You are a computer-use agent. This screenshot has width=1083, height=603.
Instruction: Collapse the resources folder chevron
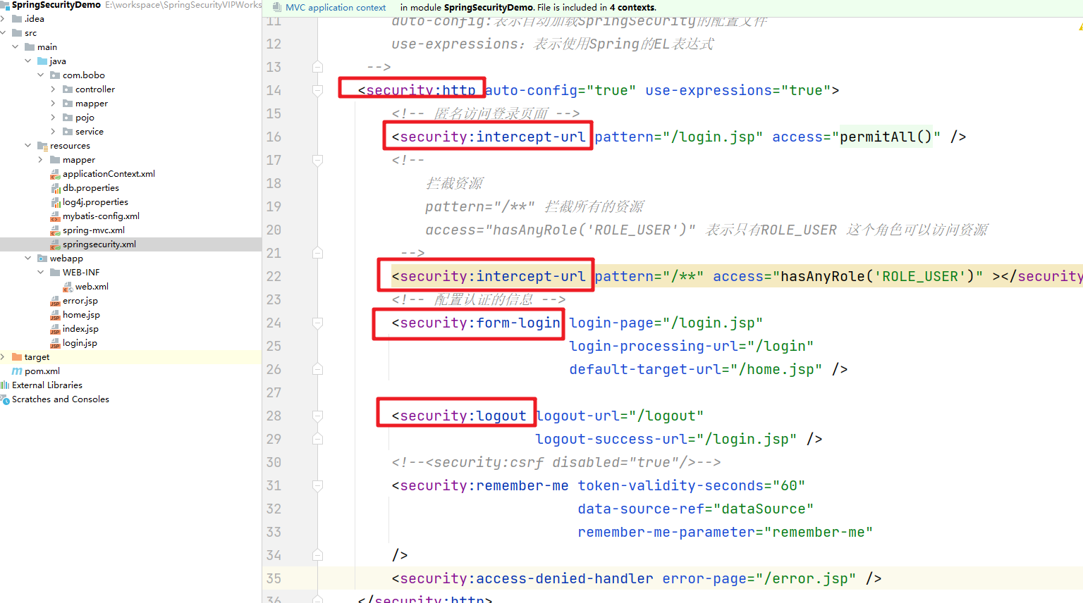point(27,146)
